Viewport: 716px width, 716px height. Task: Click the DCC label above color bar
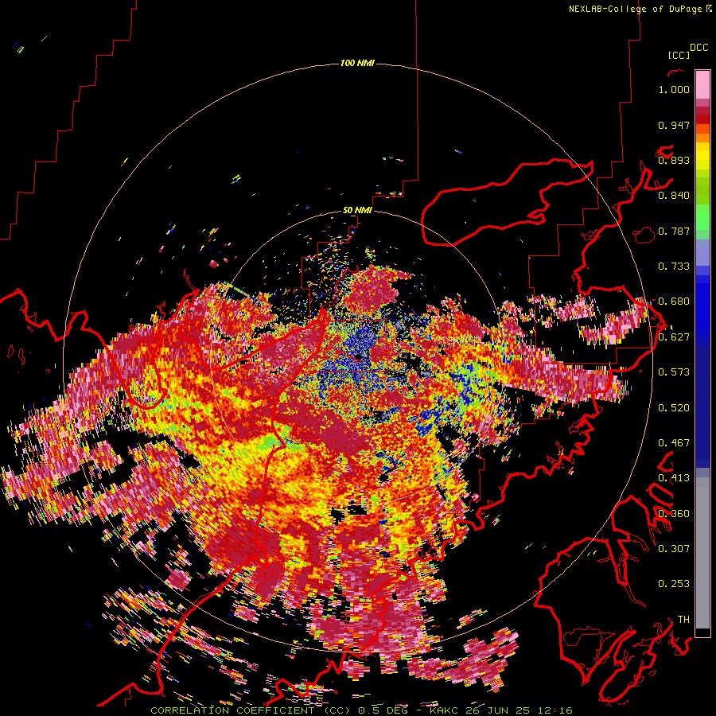click(698, 48)
